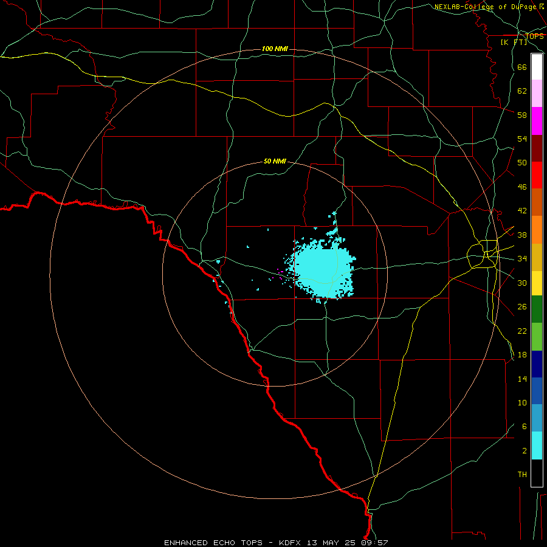Click the "26" legend value
The image size is (547, 547).
[522, 307]
